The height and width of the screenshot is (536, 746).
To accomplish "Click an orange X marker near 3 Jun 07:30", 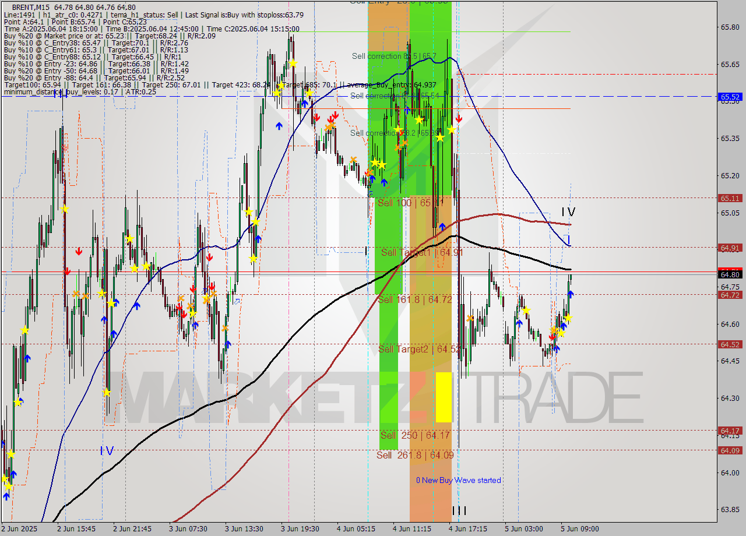I will 181,298.
